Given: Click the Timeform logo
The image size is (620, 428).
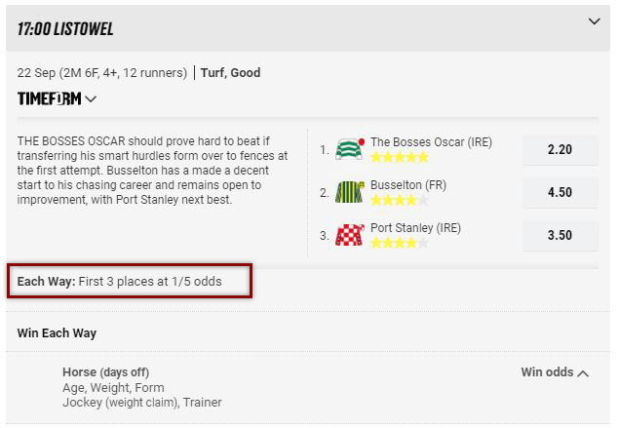Looking at the screenshot, I should tap(49, 98).
